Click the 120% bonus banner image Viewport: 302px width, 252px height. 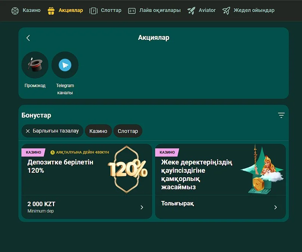tap(128, 169)
